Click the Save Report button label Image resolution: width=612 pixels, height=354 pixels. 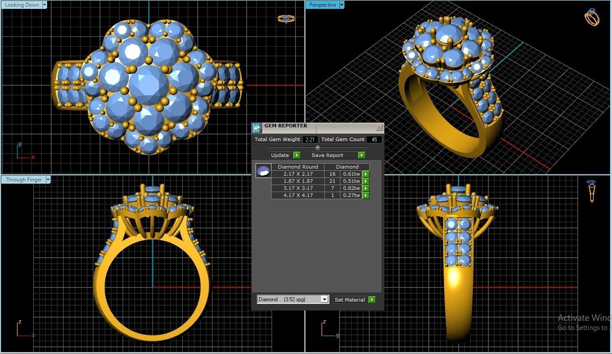pos(328,155)
